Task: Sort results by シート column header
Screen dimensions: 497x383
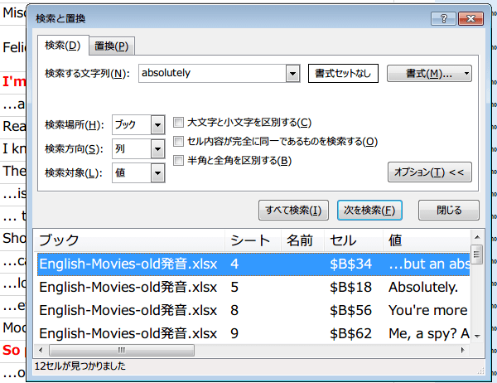Action: 253,240
